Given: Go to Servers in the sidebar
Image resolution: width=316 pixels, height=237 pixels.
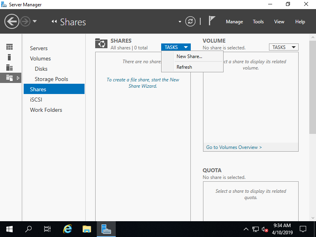Looking at the screenshot, I should [39, 48].
